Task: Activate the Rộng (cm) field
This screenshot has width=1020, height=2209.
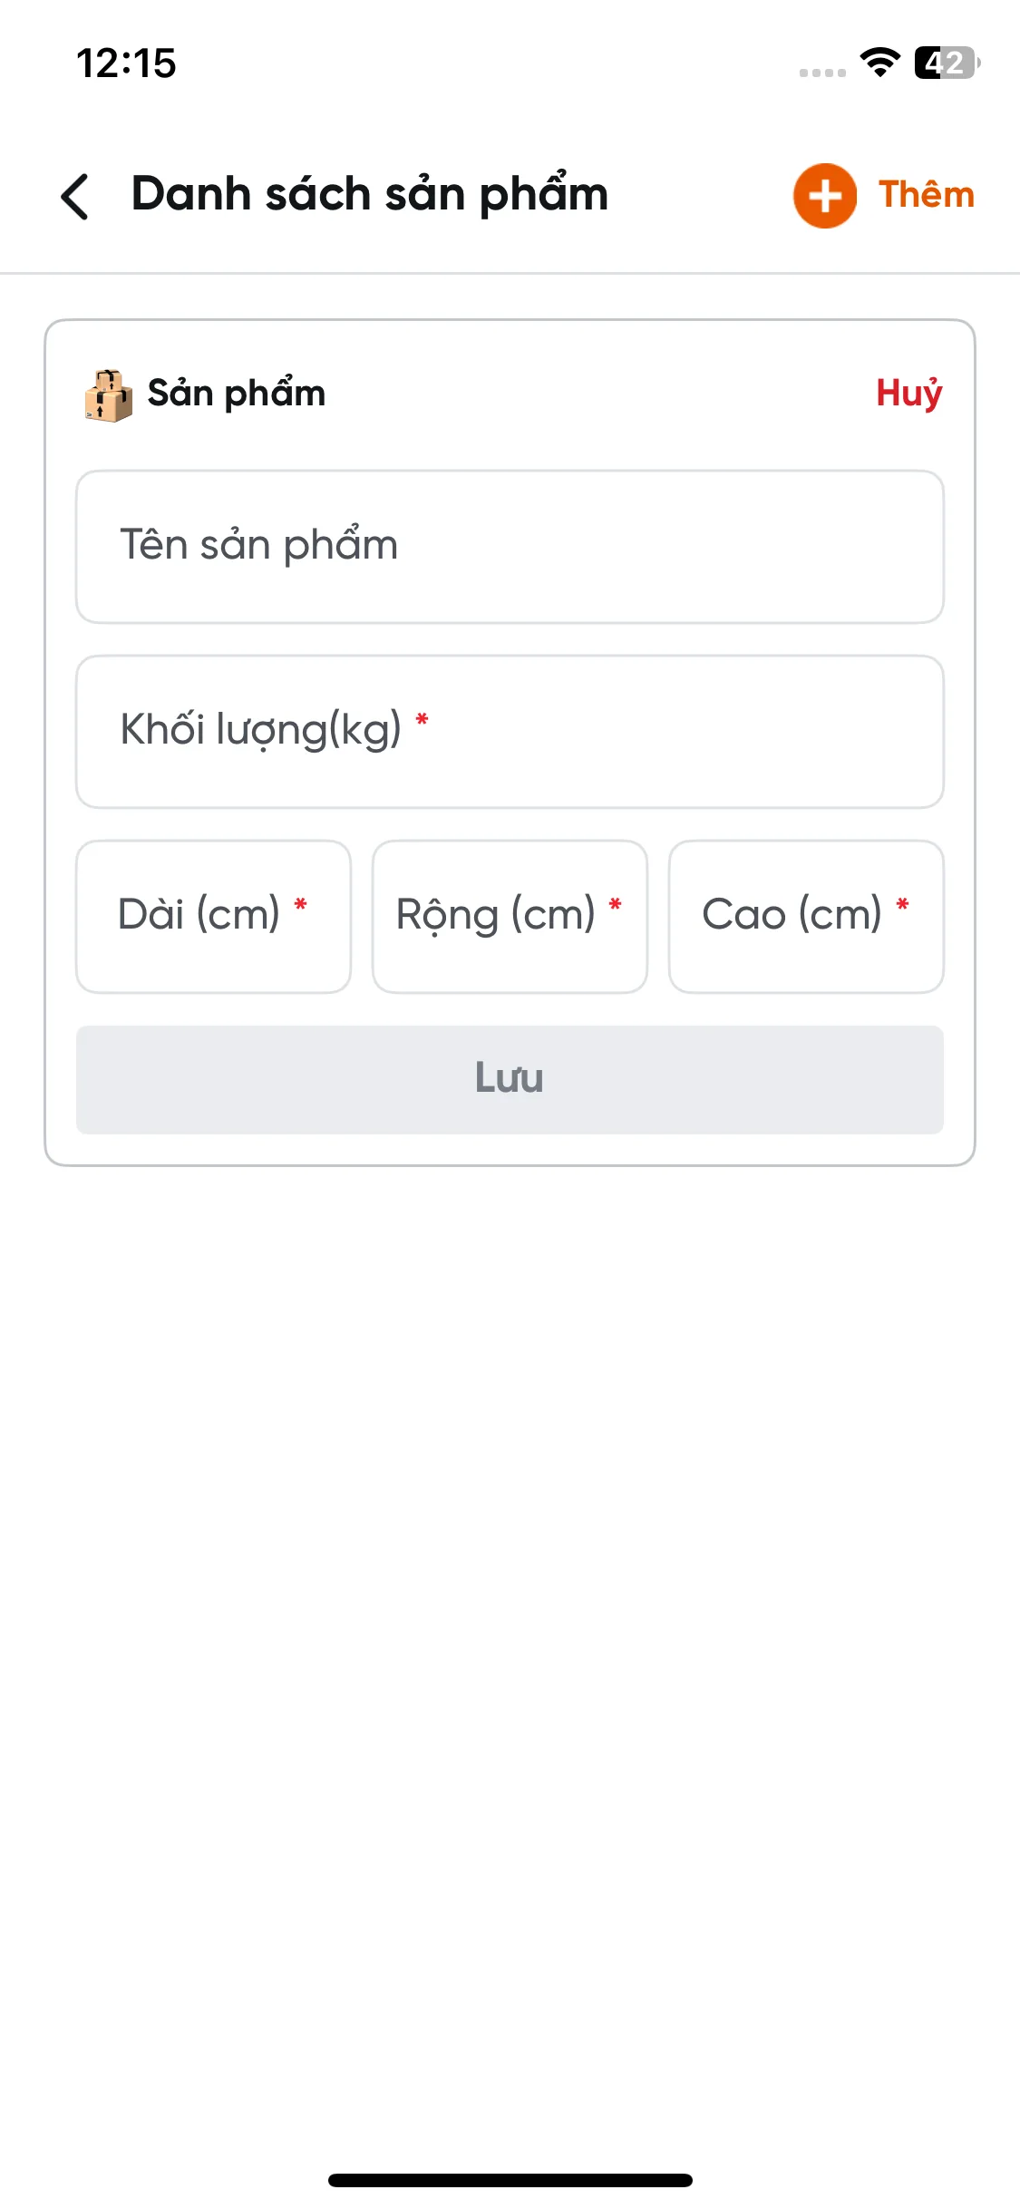Action: pos(510,917)
